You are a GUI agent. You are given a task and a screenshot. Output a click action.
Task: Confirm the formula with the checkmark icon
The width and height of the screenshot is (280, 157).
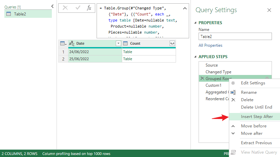[78, 8]
